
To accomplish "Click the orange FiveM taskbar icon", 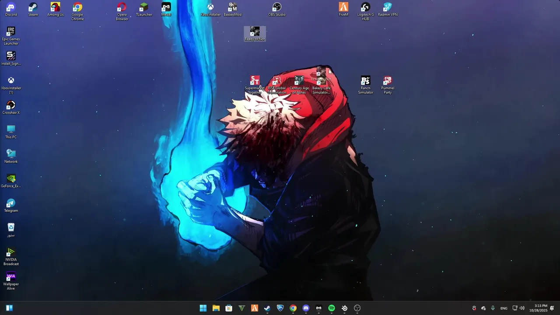I will coord(255,308).
